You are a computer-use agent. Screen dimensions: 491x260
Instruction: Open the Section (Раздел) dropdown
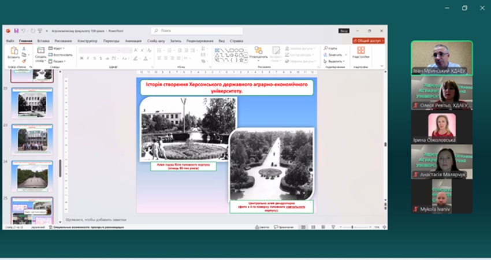tap(57, 61)
